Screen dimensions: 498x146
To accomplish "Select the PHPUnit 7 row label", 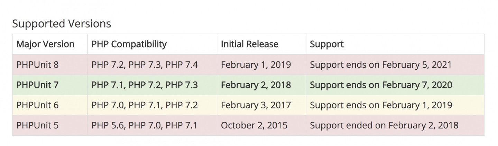I will (37, 85).
